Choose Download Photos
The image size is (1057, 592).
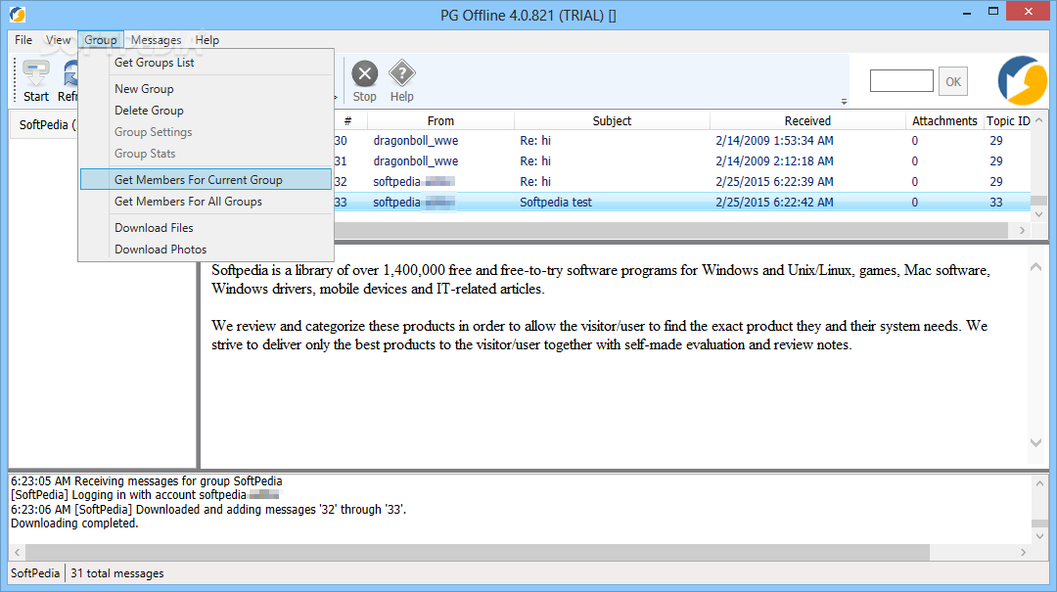(207, 249)
